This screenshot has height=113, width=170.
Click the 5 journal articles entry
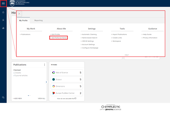(21, 76)
